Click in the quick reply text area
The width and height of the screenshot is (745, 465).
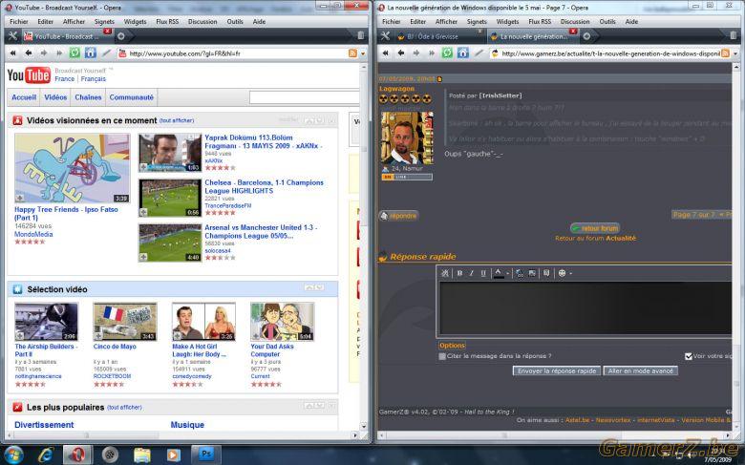coord(585,307)
